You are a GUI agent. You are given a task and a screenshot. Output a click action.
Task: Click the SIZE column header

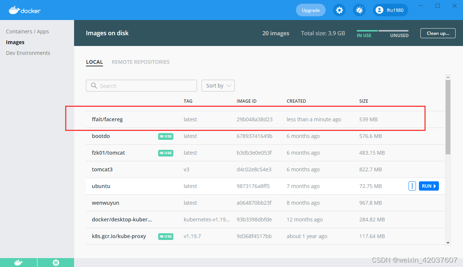coord(364,101)
